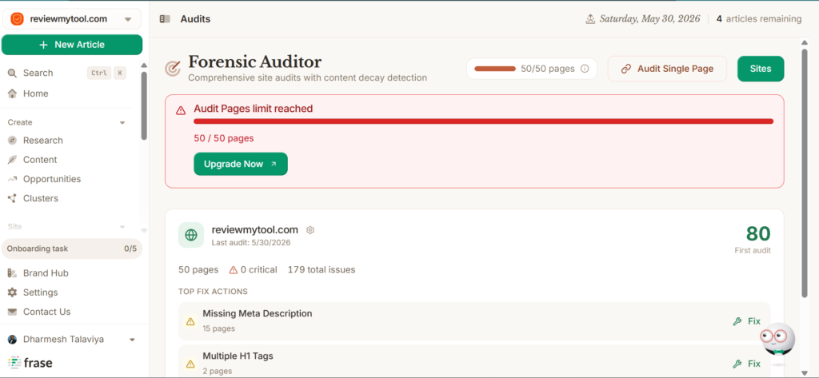Open Opportunities page
The image size is (819, 378).
[52, 179]
